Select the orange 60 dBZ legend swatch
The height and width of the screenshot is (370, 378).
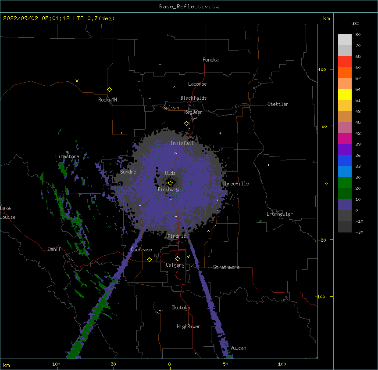tap(345, 73)
